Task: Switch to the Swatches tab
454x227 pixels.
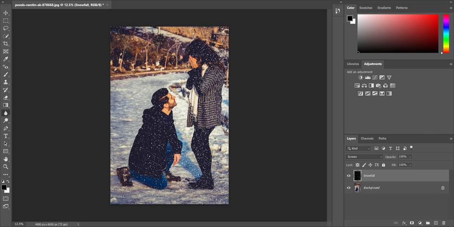Action: pyautogui.click(x=366, y=8)
